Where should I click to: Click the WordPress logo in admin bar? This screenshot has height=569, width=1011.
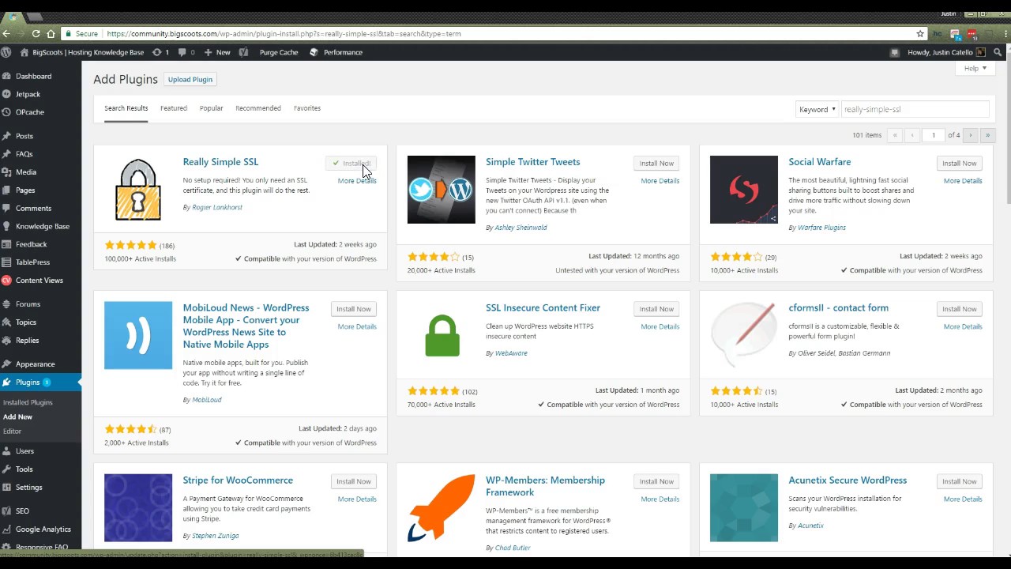(6, 52)
